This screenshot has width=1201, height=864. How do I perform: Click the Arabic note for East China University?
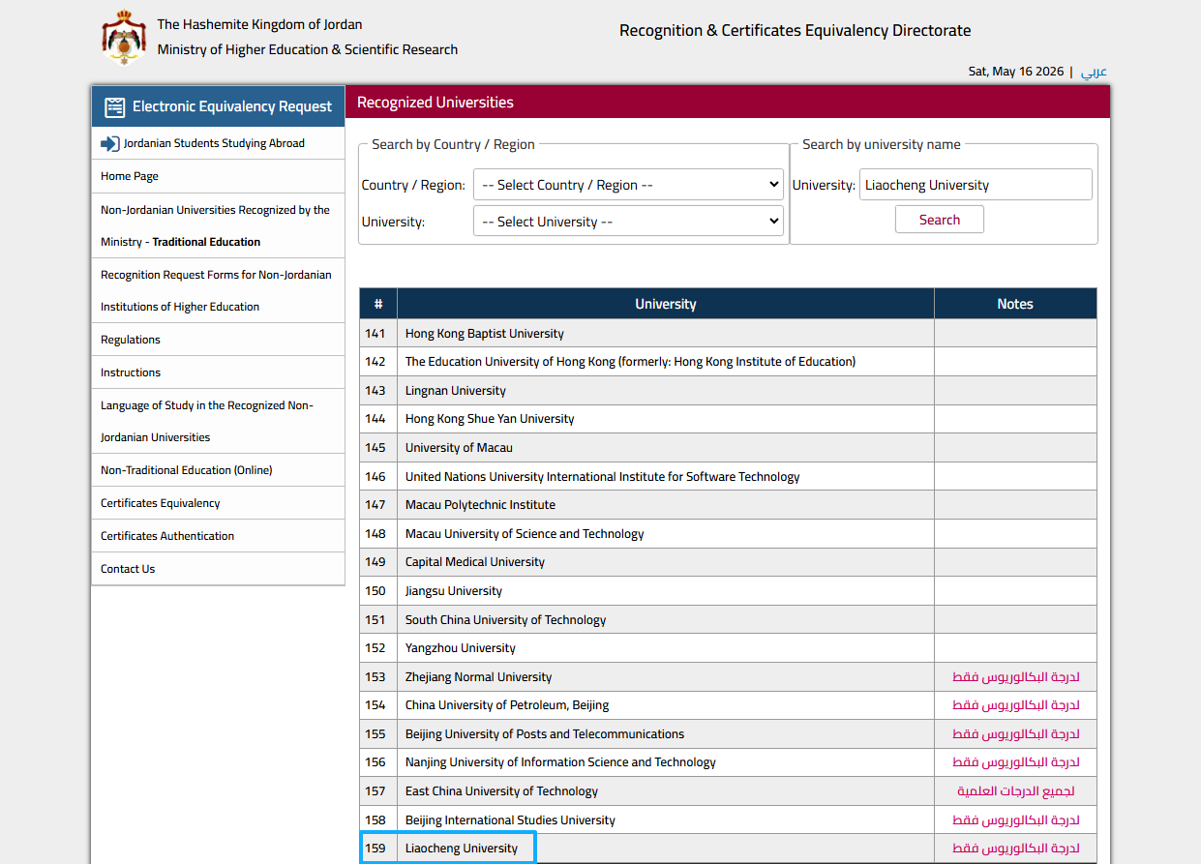tap(1016, 791)
